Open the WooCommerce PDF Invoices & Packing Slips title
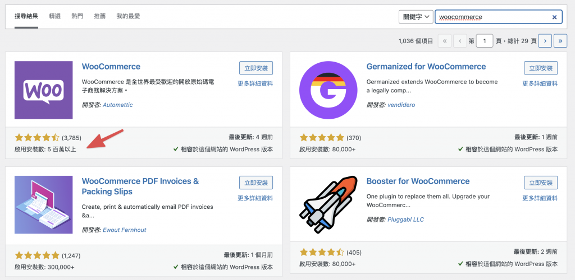This screenshot has width=575, height=280. pos(140,186)
